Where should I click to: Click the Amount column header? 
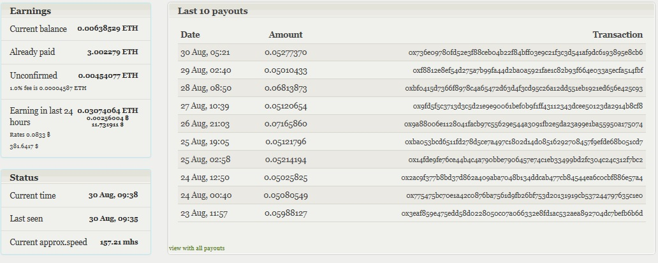click(286, 34)
